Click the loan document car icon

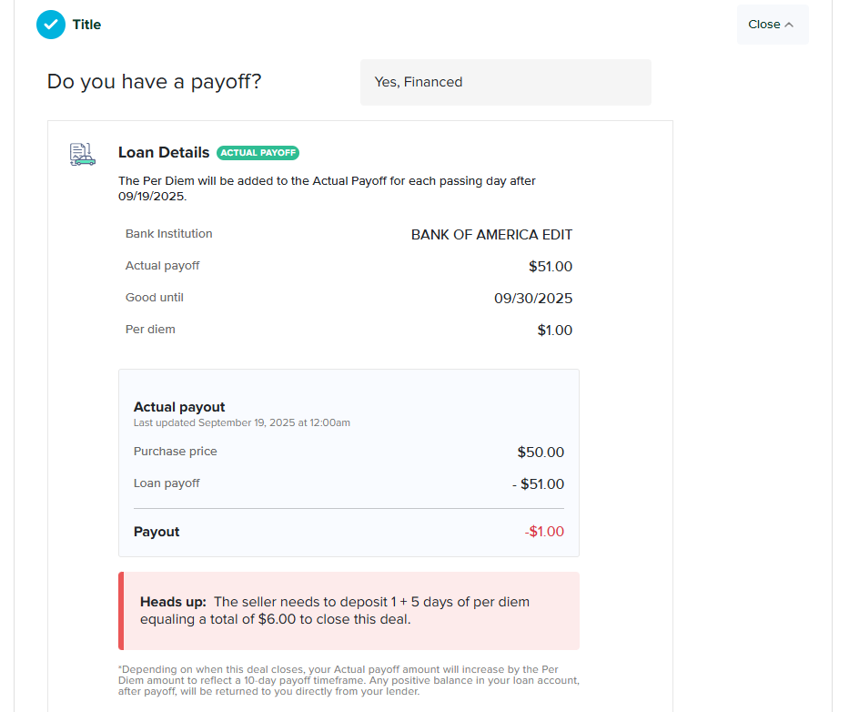(82, 155)
